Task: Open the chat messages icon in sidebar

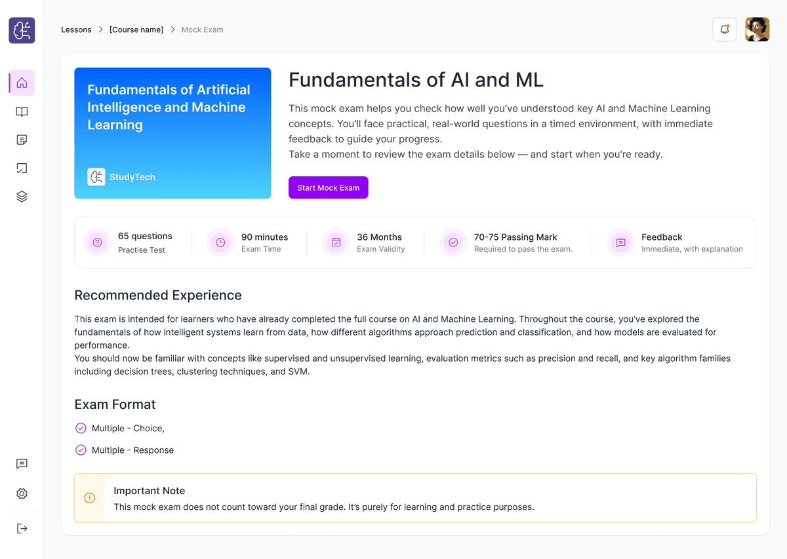Action: pos(22,464)
